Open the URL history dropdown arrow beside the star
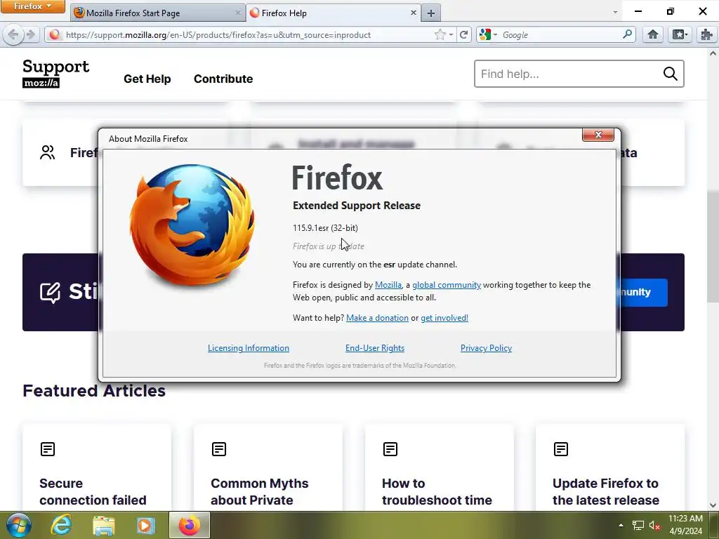Image resolution: width=719 pixels, height=539 pixels. (x=451, y=35)
